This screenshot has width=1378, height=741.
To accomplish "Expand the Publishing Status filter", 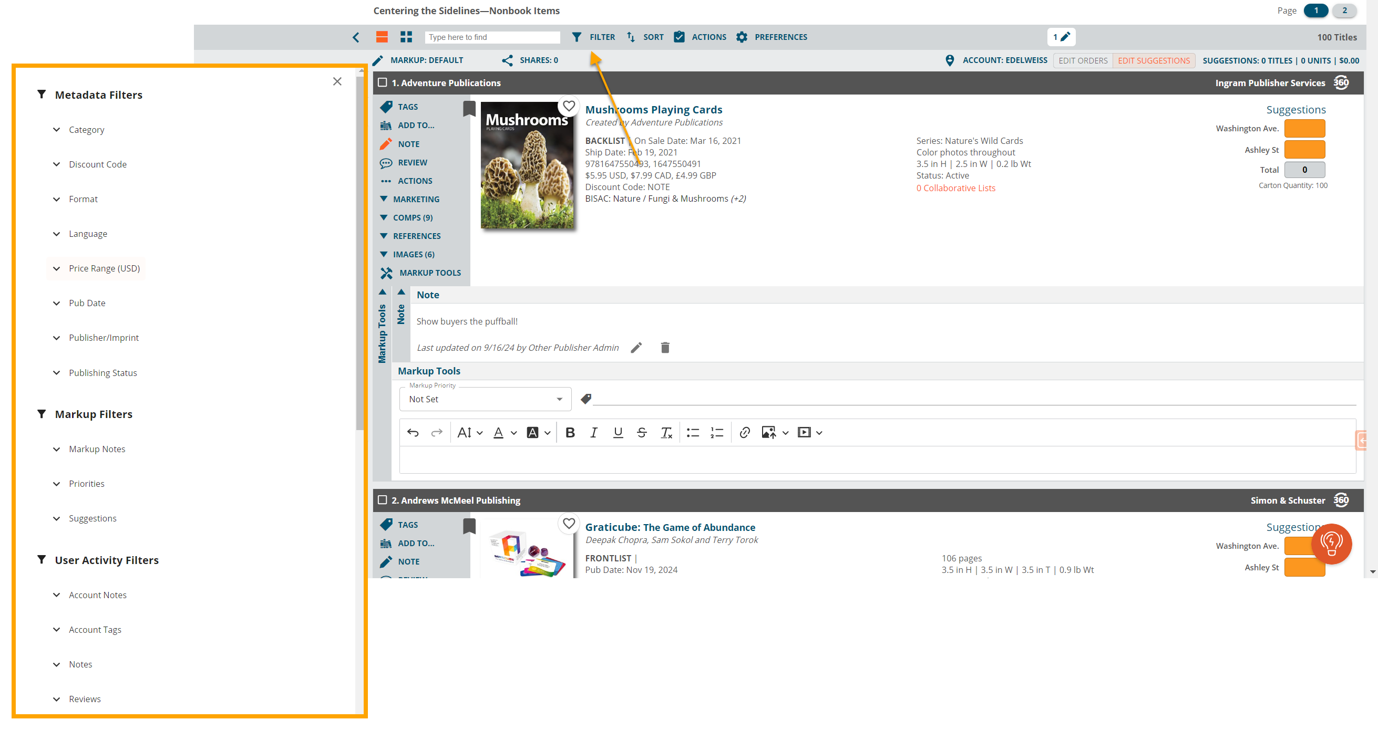I will tap(96, 373).
